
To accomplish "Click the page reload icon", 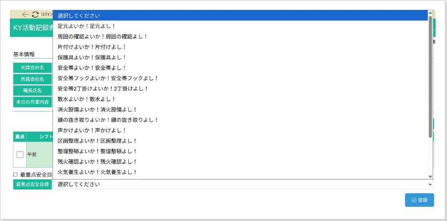I will (35, 15).
